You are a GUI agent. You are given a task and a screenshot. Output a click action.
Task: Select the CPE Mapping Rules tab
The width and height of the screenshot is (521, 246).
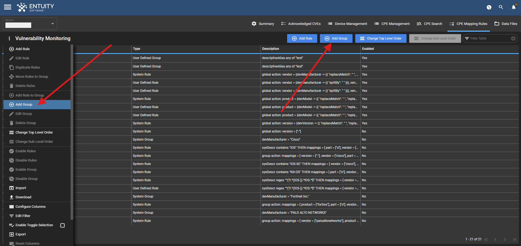pyautogui.click(x=468, y=24)
